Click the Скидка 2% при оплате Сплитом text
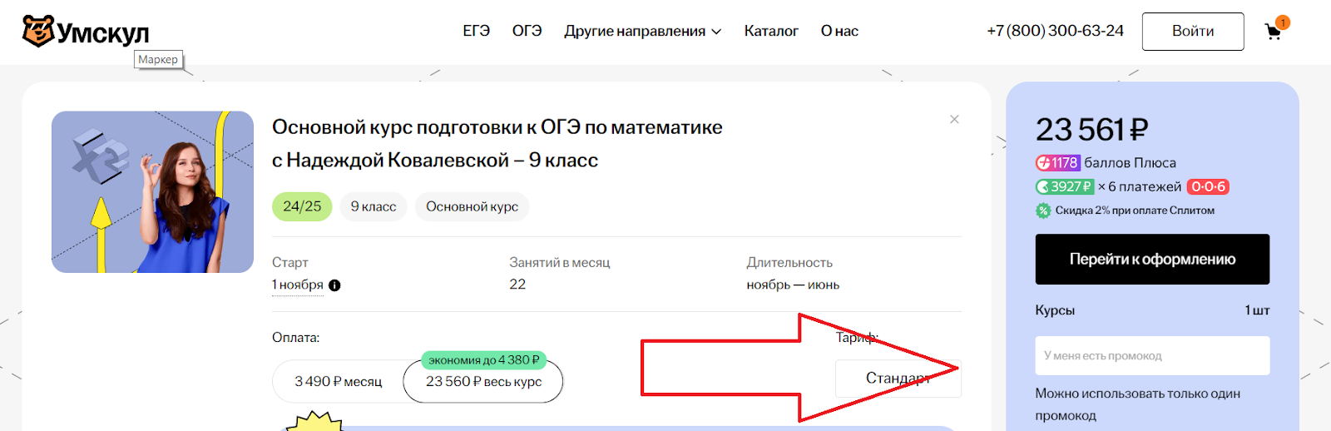Viewport: 1331px width, 431px height. [x=1135, y=211]
